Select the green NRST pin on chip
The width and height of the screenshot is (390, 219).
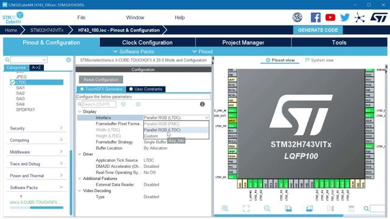[x=232, y=120]
